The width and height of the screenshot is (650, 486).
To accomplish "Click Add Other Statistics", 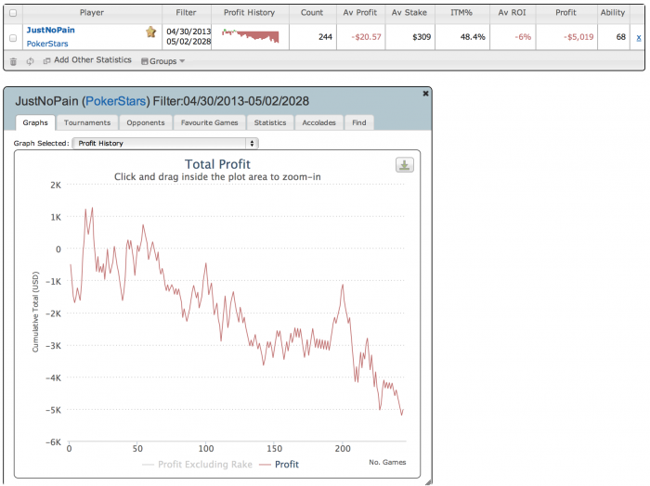I will [87, 60].
